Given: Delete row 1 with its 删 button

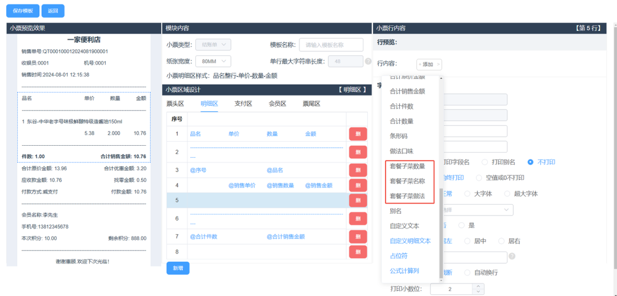Looking at the screenshot, I should coord(358,134).
